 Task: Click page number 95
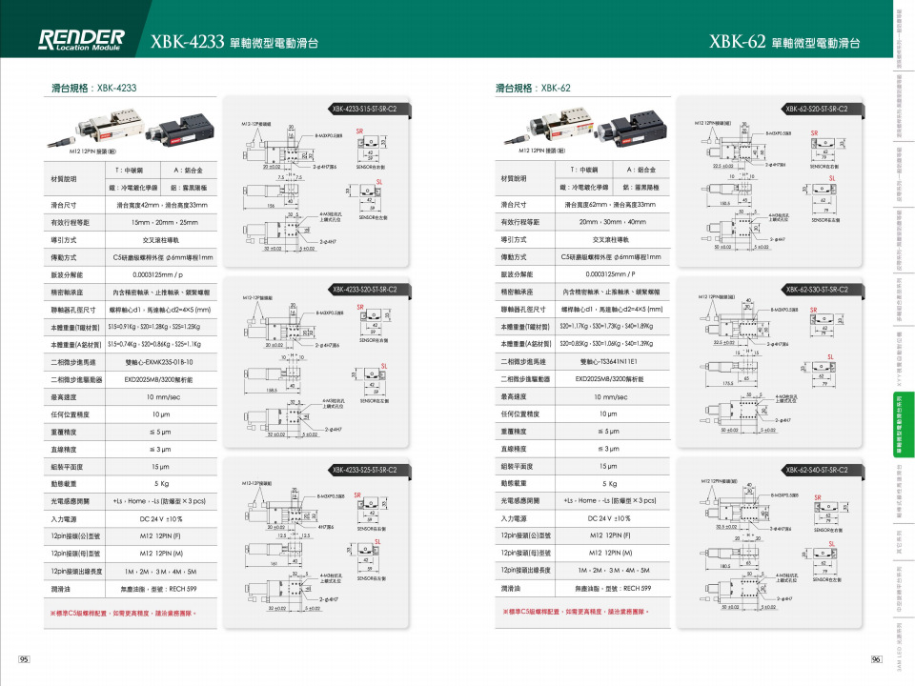coord(25,659)
